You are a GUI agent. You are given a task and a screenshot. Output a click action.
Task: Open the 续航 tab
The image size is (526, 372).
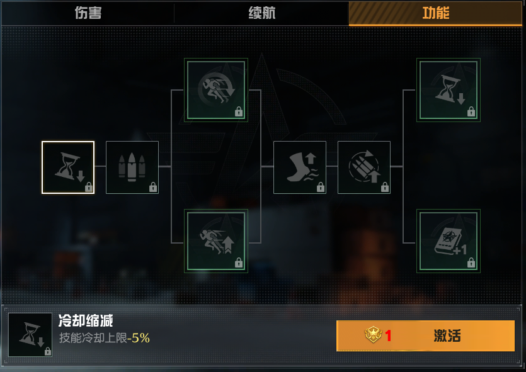pos(261,13)
